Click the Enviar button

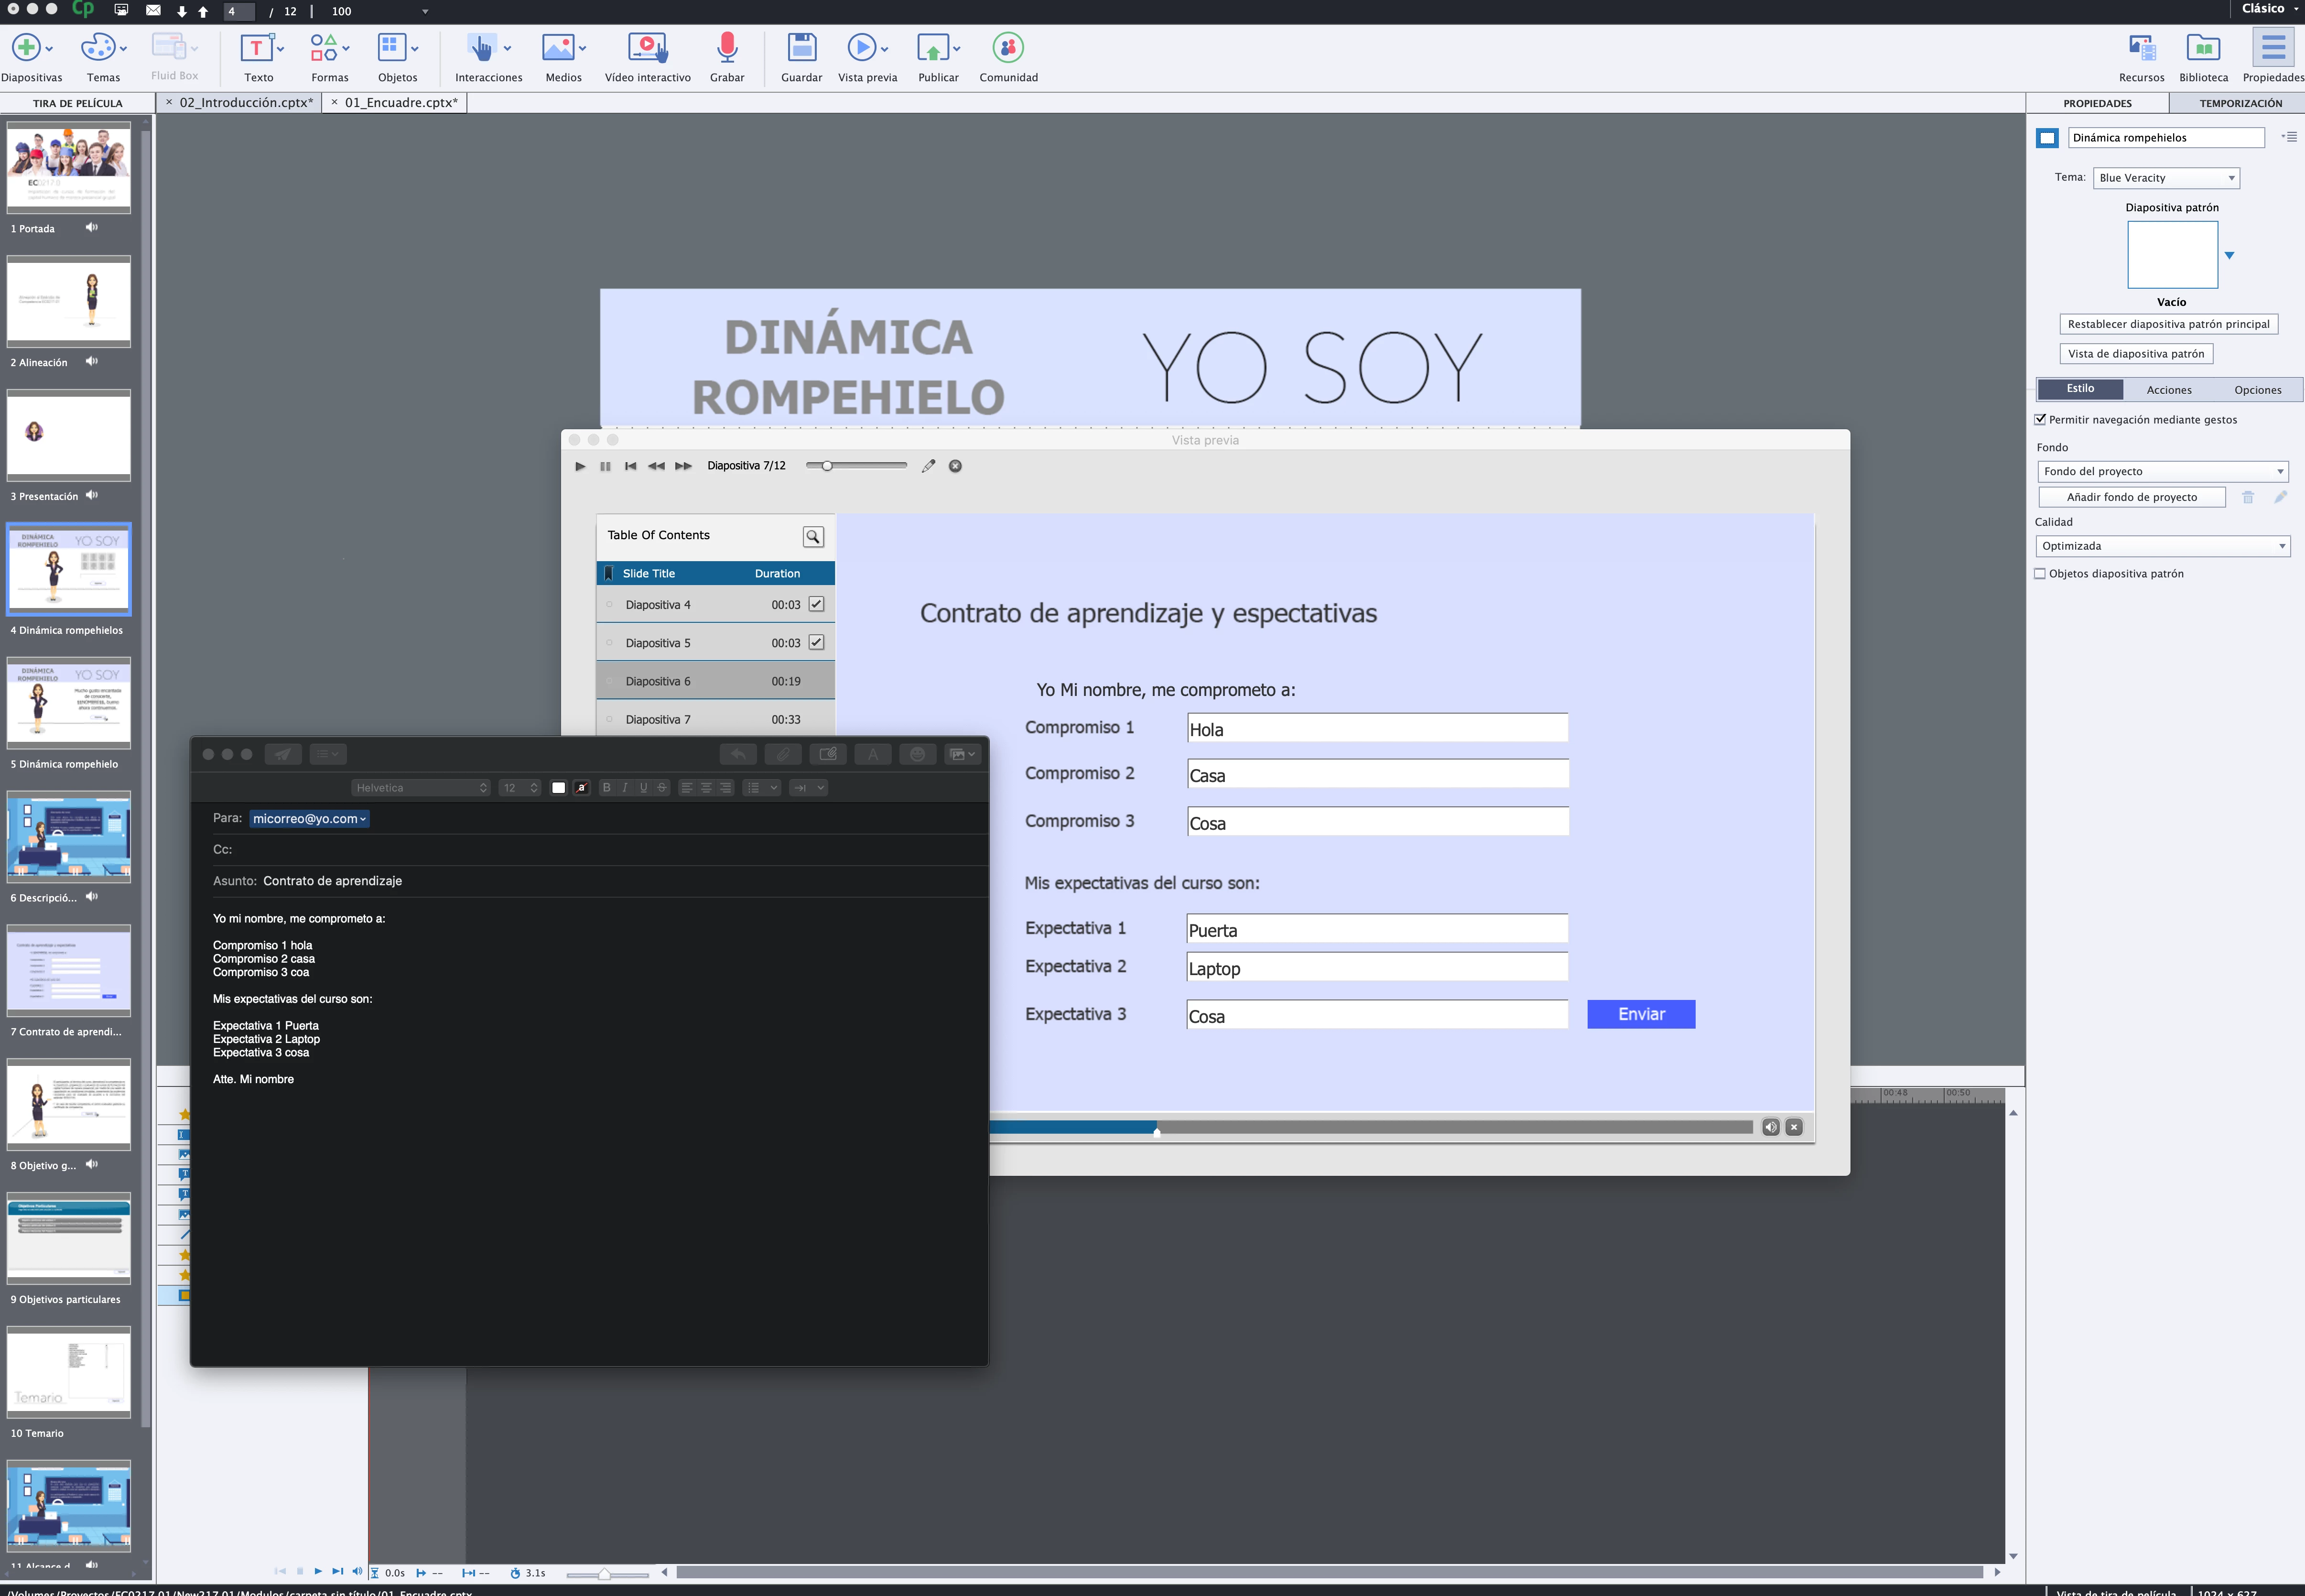click(1640, 1014)
